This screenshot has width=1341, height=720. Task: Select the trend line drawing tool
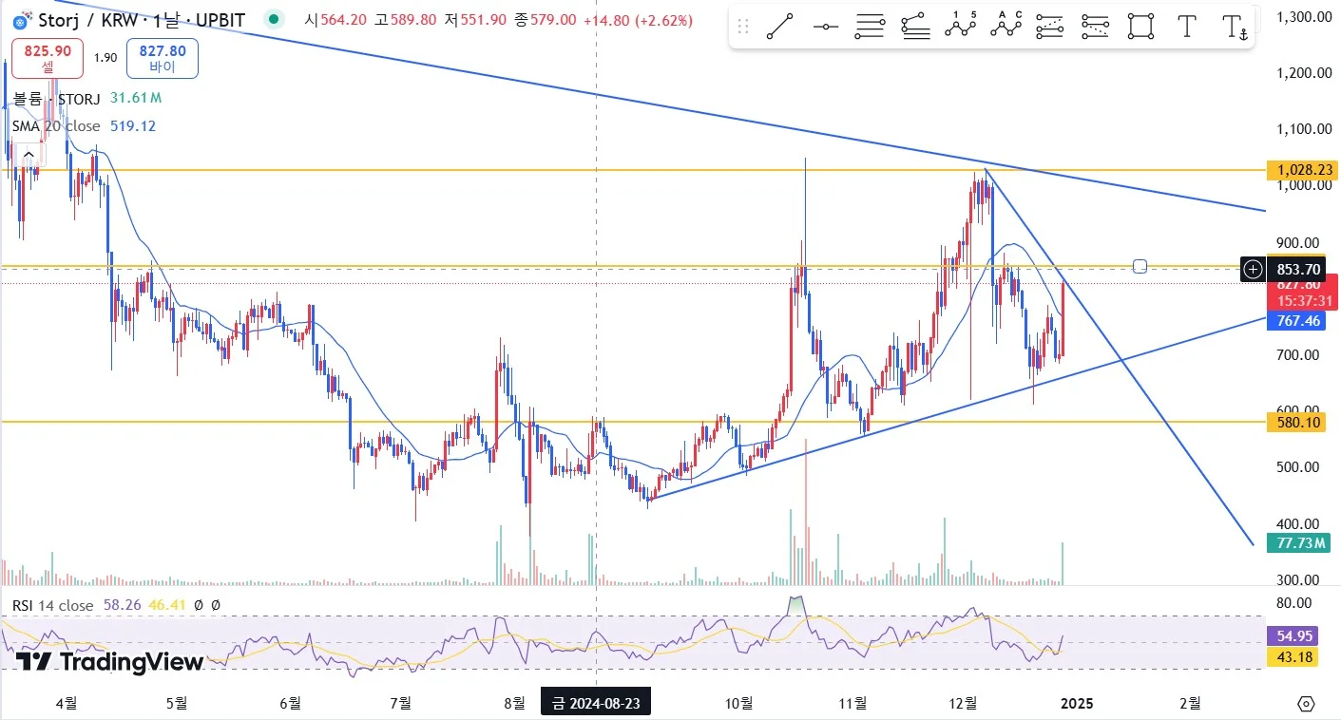pyautogui.click(x=780, y=27)
